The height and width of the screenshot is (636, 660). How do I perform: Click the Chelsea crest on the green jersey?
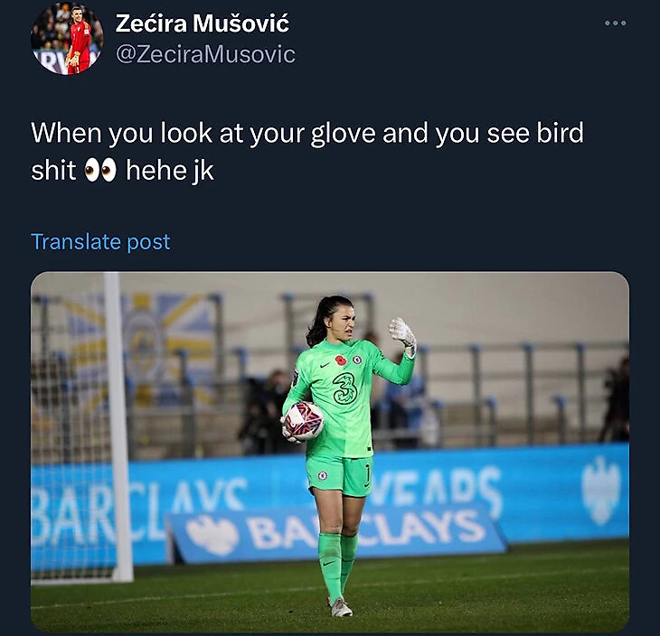point(357,360)
